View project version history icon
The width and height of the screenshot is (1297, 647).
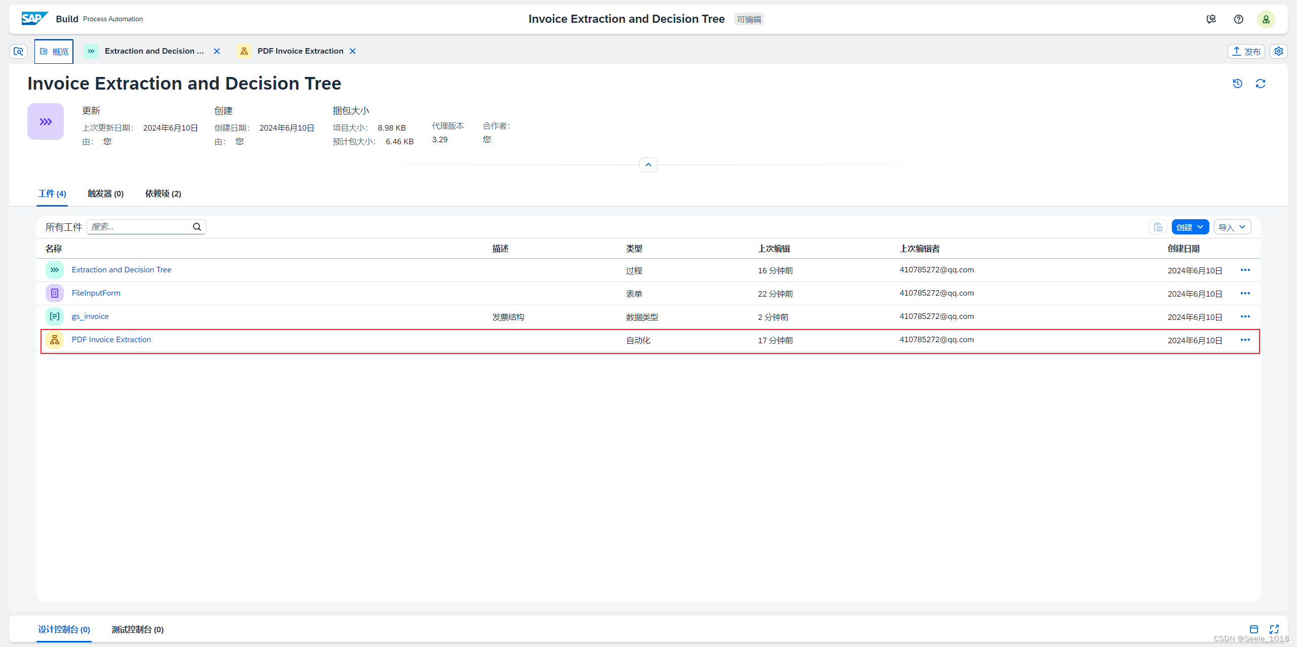pyautogui.click(x=1238, y=84)
